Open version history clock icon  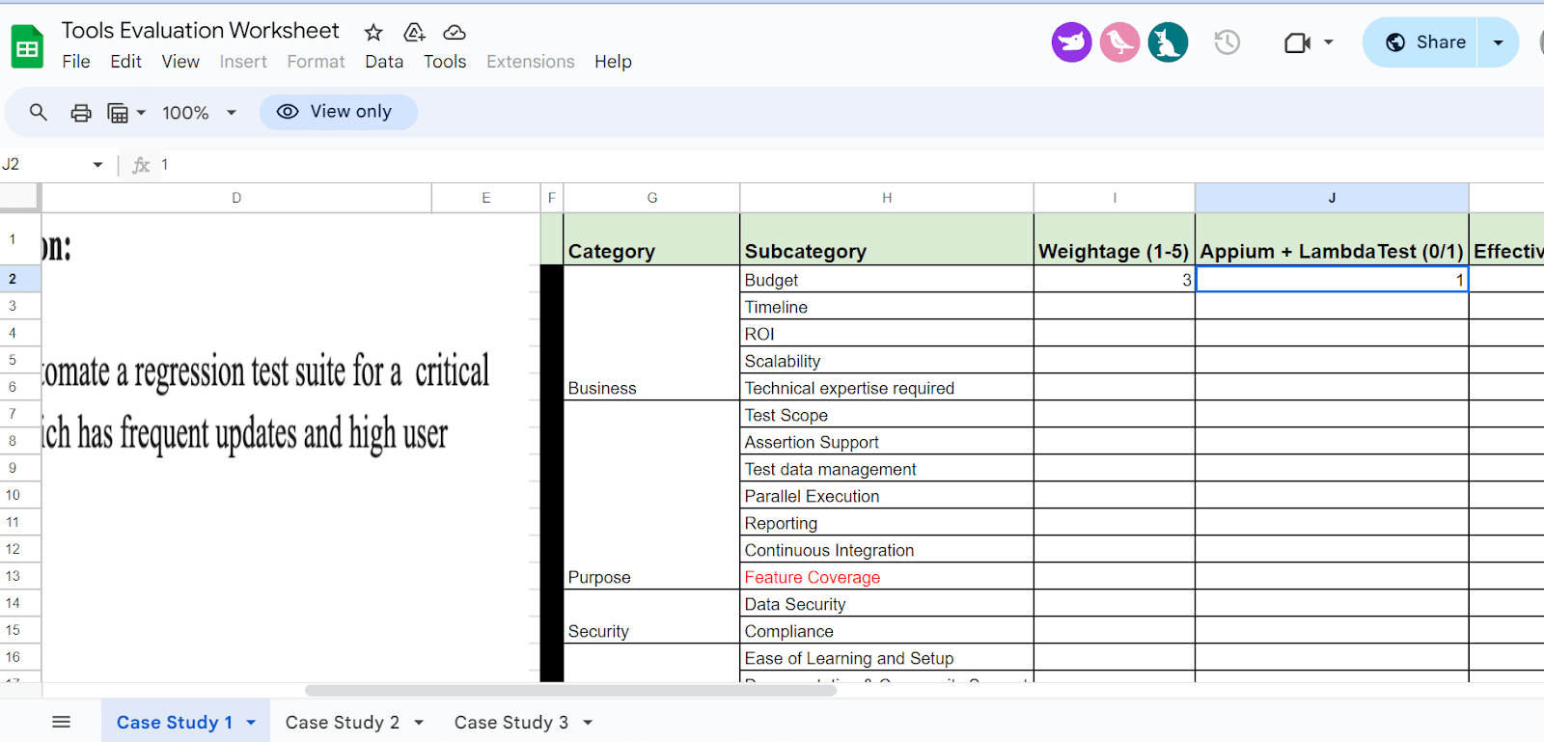1227,42
